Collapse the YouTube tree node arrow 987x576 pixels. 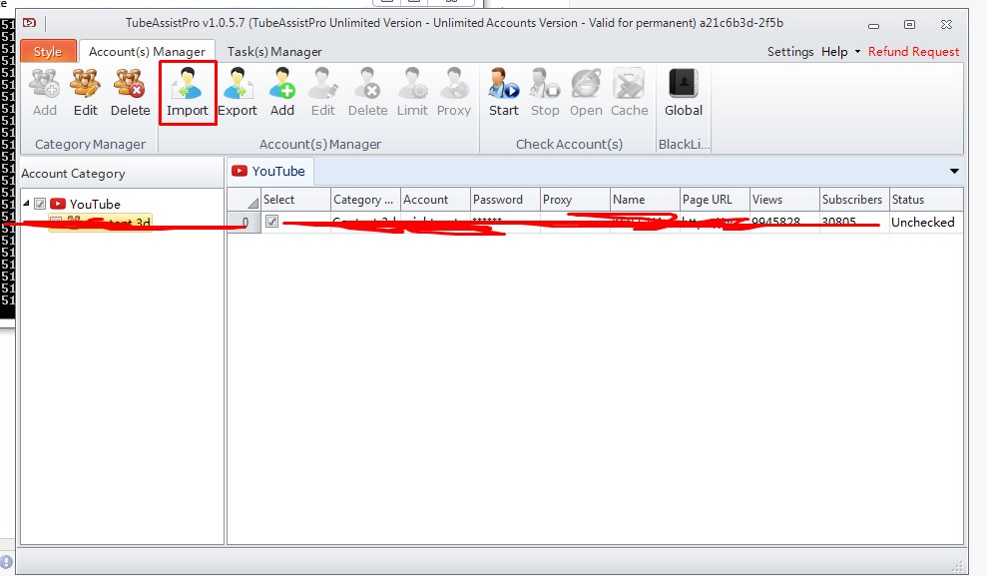pos(26,204)
